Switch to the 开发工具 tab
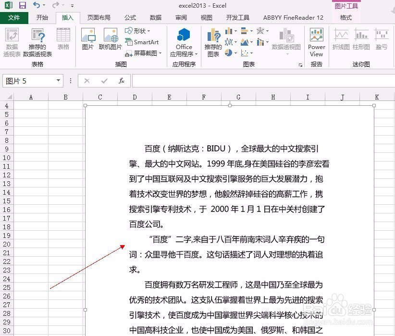The width and height of the screenshot is (395, 336). pos(237,18)
